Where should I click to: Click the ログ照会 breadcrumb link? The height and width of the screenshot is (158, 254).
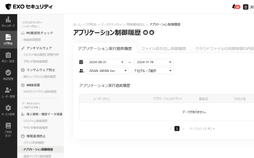(x=91, y=25)
